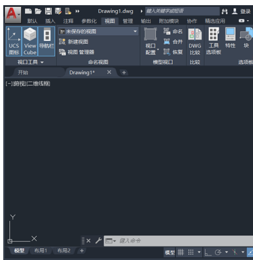This screenshot has height=260, width=253.
Task: Click the Open file folder icon
Action: point(38,11)
